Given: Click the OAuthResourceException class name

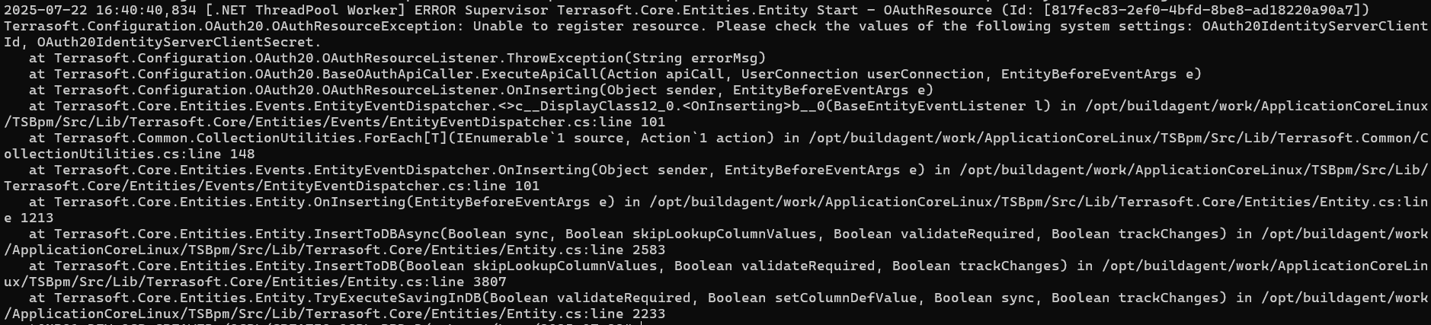Looking at the screenshot, I should coord(363,26).
